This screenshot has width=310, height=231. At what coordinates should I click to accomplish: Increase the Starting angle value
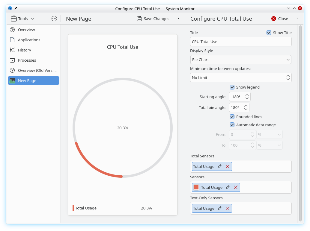[x=247, y=95]
